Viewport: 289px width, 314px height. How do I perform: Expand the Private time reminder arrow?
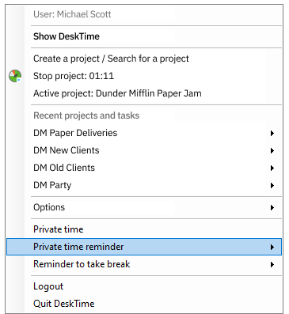272,247
